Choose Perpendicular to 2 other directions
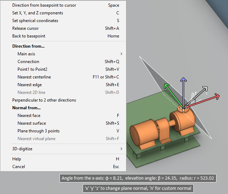 [44, 100]
